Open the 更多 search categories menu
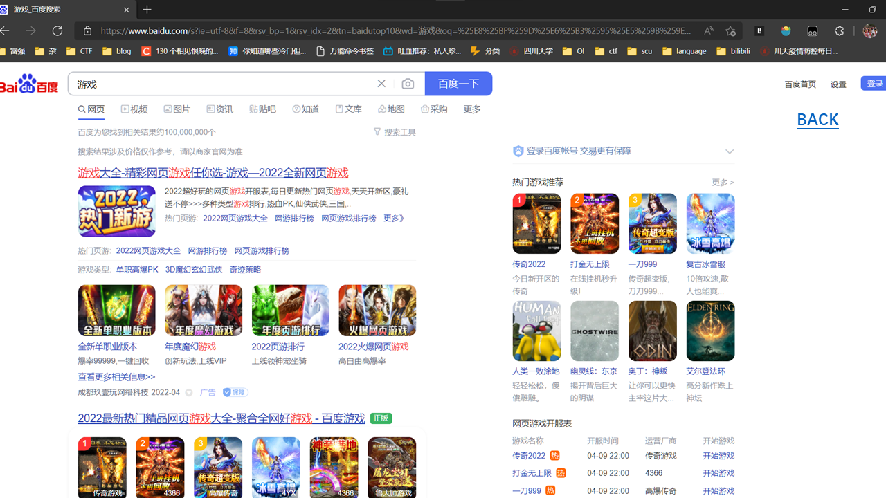Screen dimensions: 886x498 472,109
